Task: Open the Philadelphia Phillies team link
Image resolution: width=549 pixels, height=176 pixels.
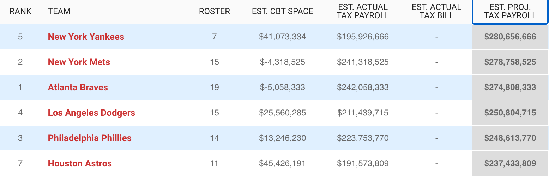Action: (90, 138)
